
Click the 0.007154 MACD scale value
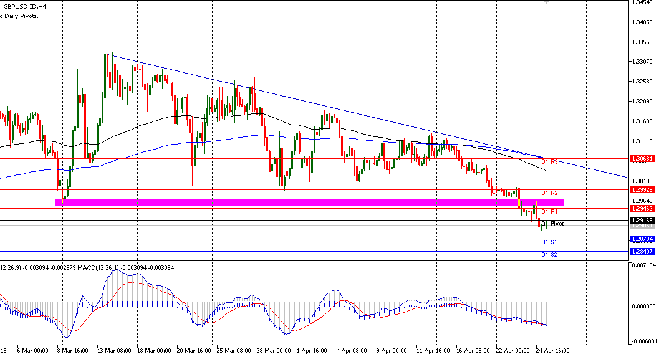click(x=643, y=265)
